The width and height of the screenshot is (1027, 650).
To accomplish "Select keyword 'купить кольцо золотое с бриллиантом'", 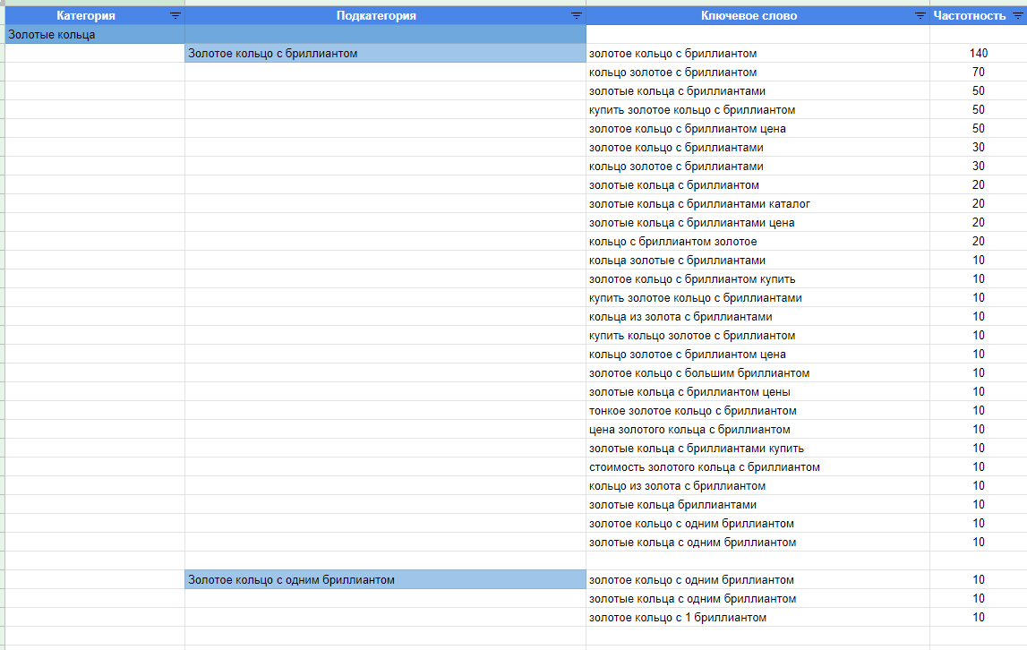I will pos(692,336).
